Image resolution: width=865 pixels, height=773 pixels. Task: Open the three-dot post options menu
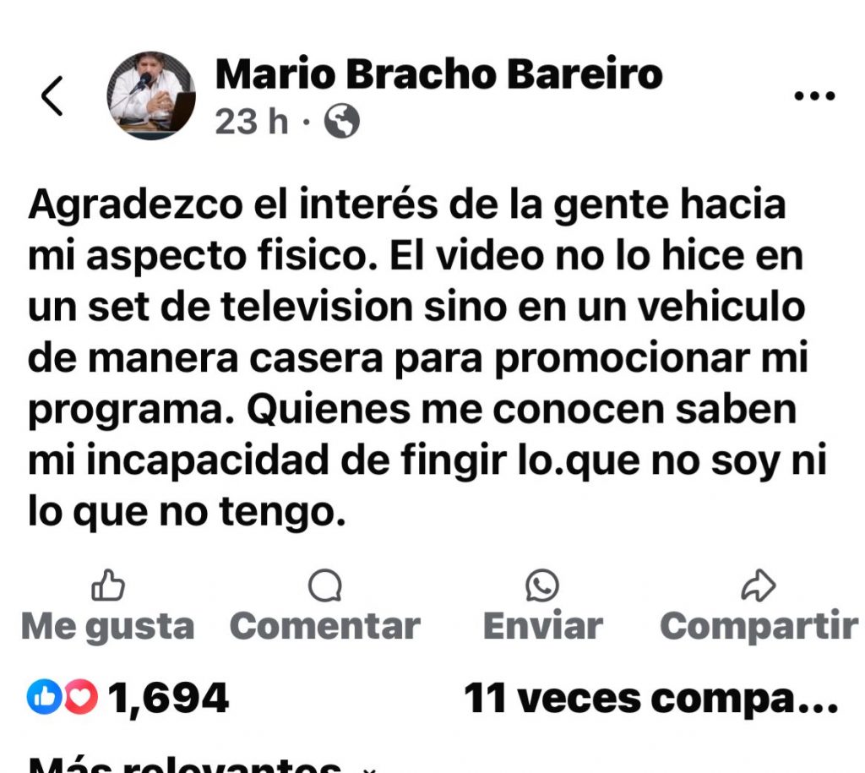(814, 96)
